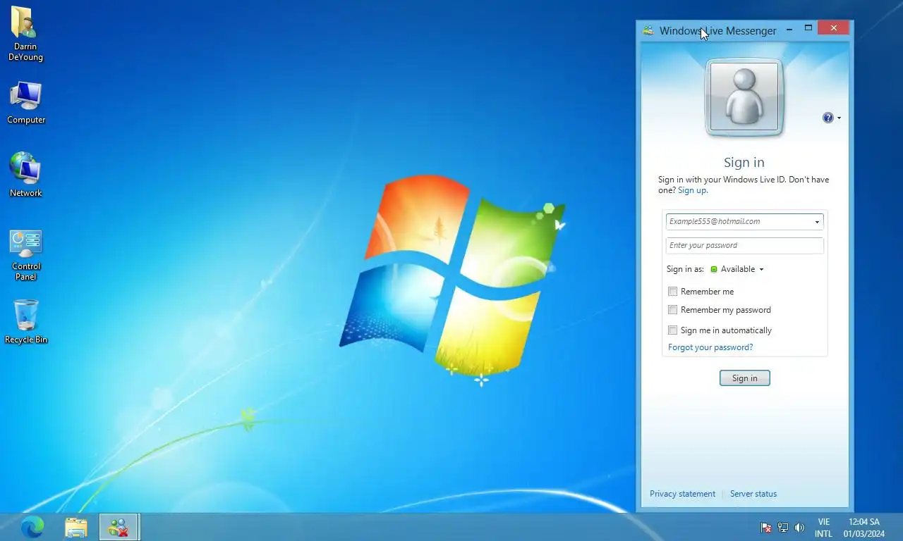Enable the Remember me checkbox

[673, 292]
